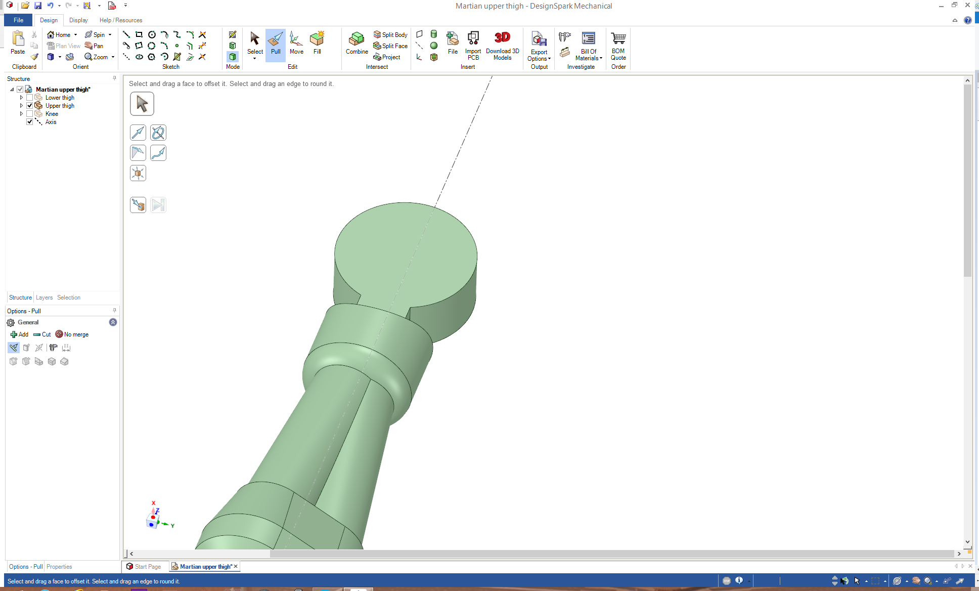Toggle the Axis checkbox

click(30, 122)
